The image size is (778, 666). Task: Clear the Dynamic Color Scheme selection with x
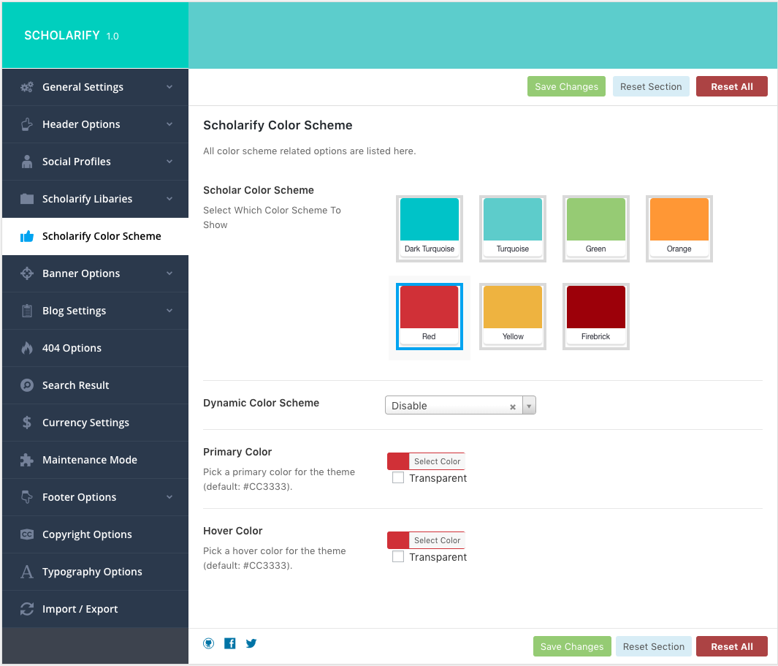[513, 406]
